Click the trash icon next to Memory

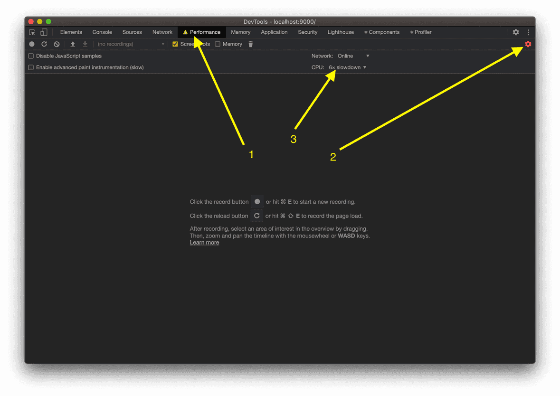[x=250, y=44]
